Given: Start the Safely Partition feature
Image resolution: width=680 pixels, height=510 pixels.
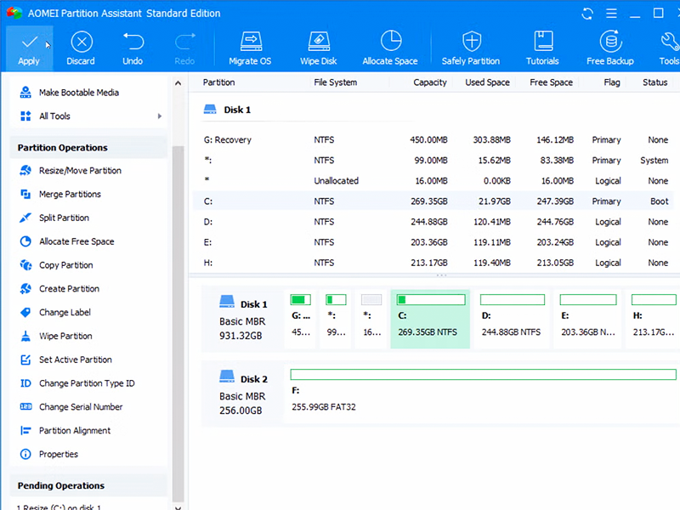Looking at the screenshot, I should coord(471,42).
